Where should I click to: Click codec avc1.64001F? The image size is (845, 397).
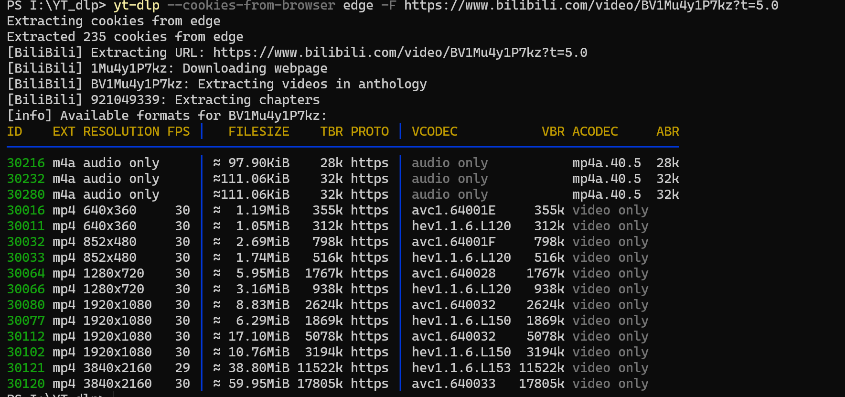(x=454, y=242)
